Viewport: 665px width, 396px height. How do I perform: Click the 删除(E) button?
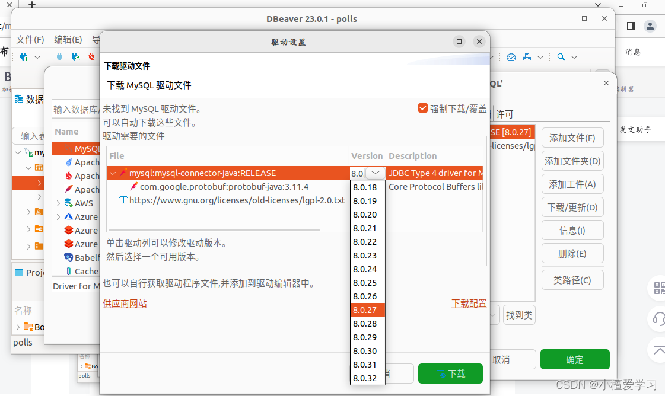(572, 254)
